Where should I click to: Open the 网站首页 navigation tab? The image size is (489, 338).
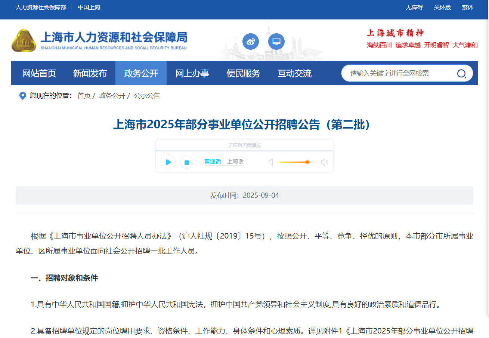(x=39, y=73)
